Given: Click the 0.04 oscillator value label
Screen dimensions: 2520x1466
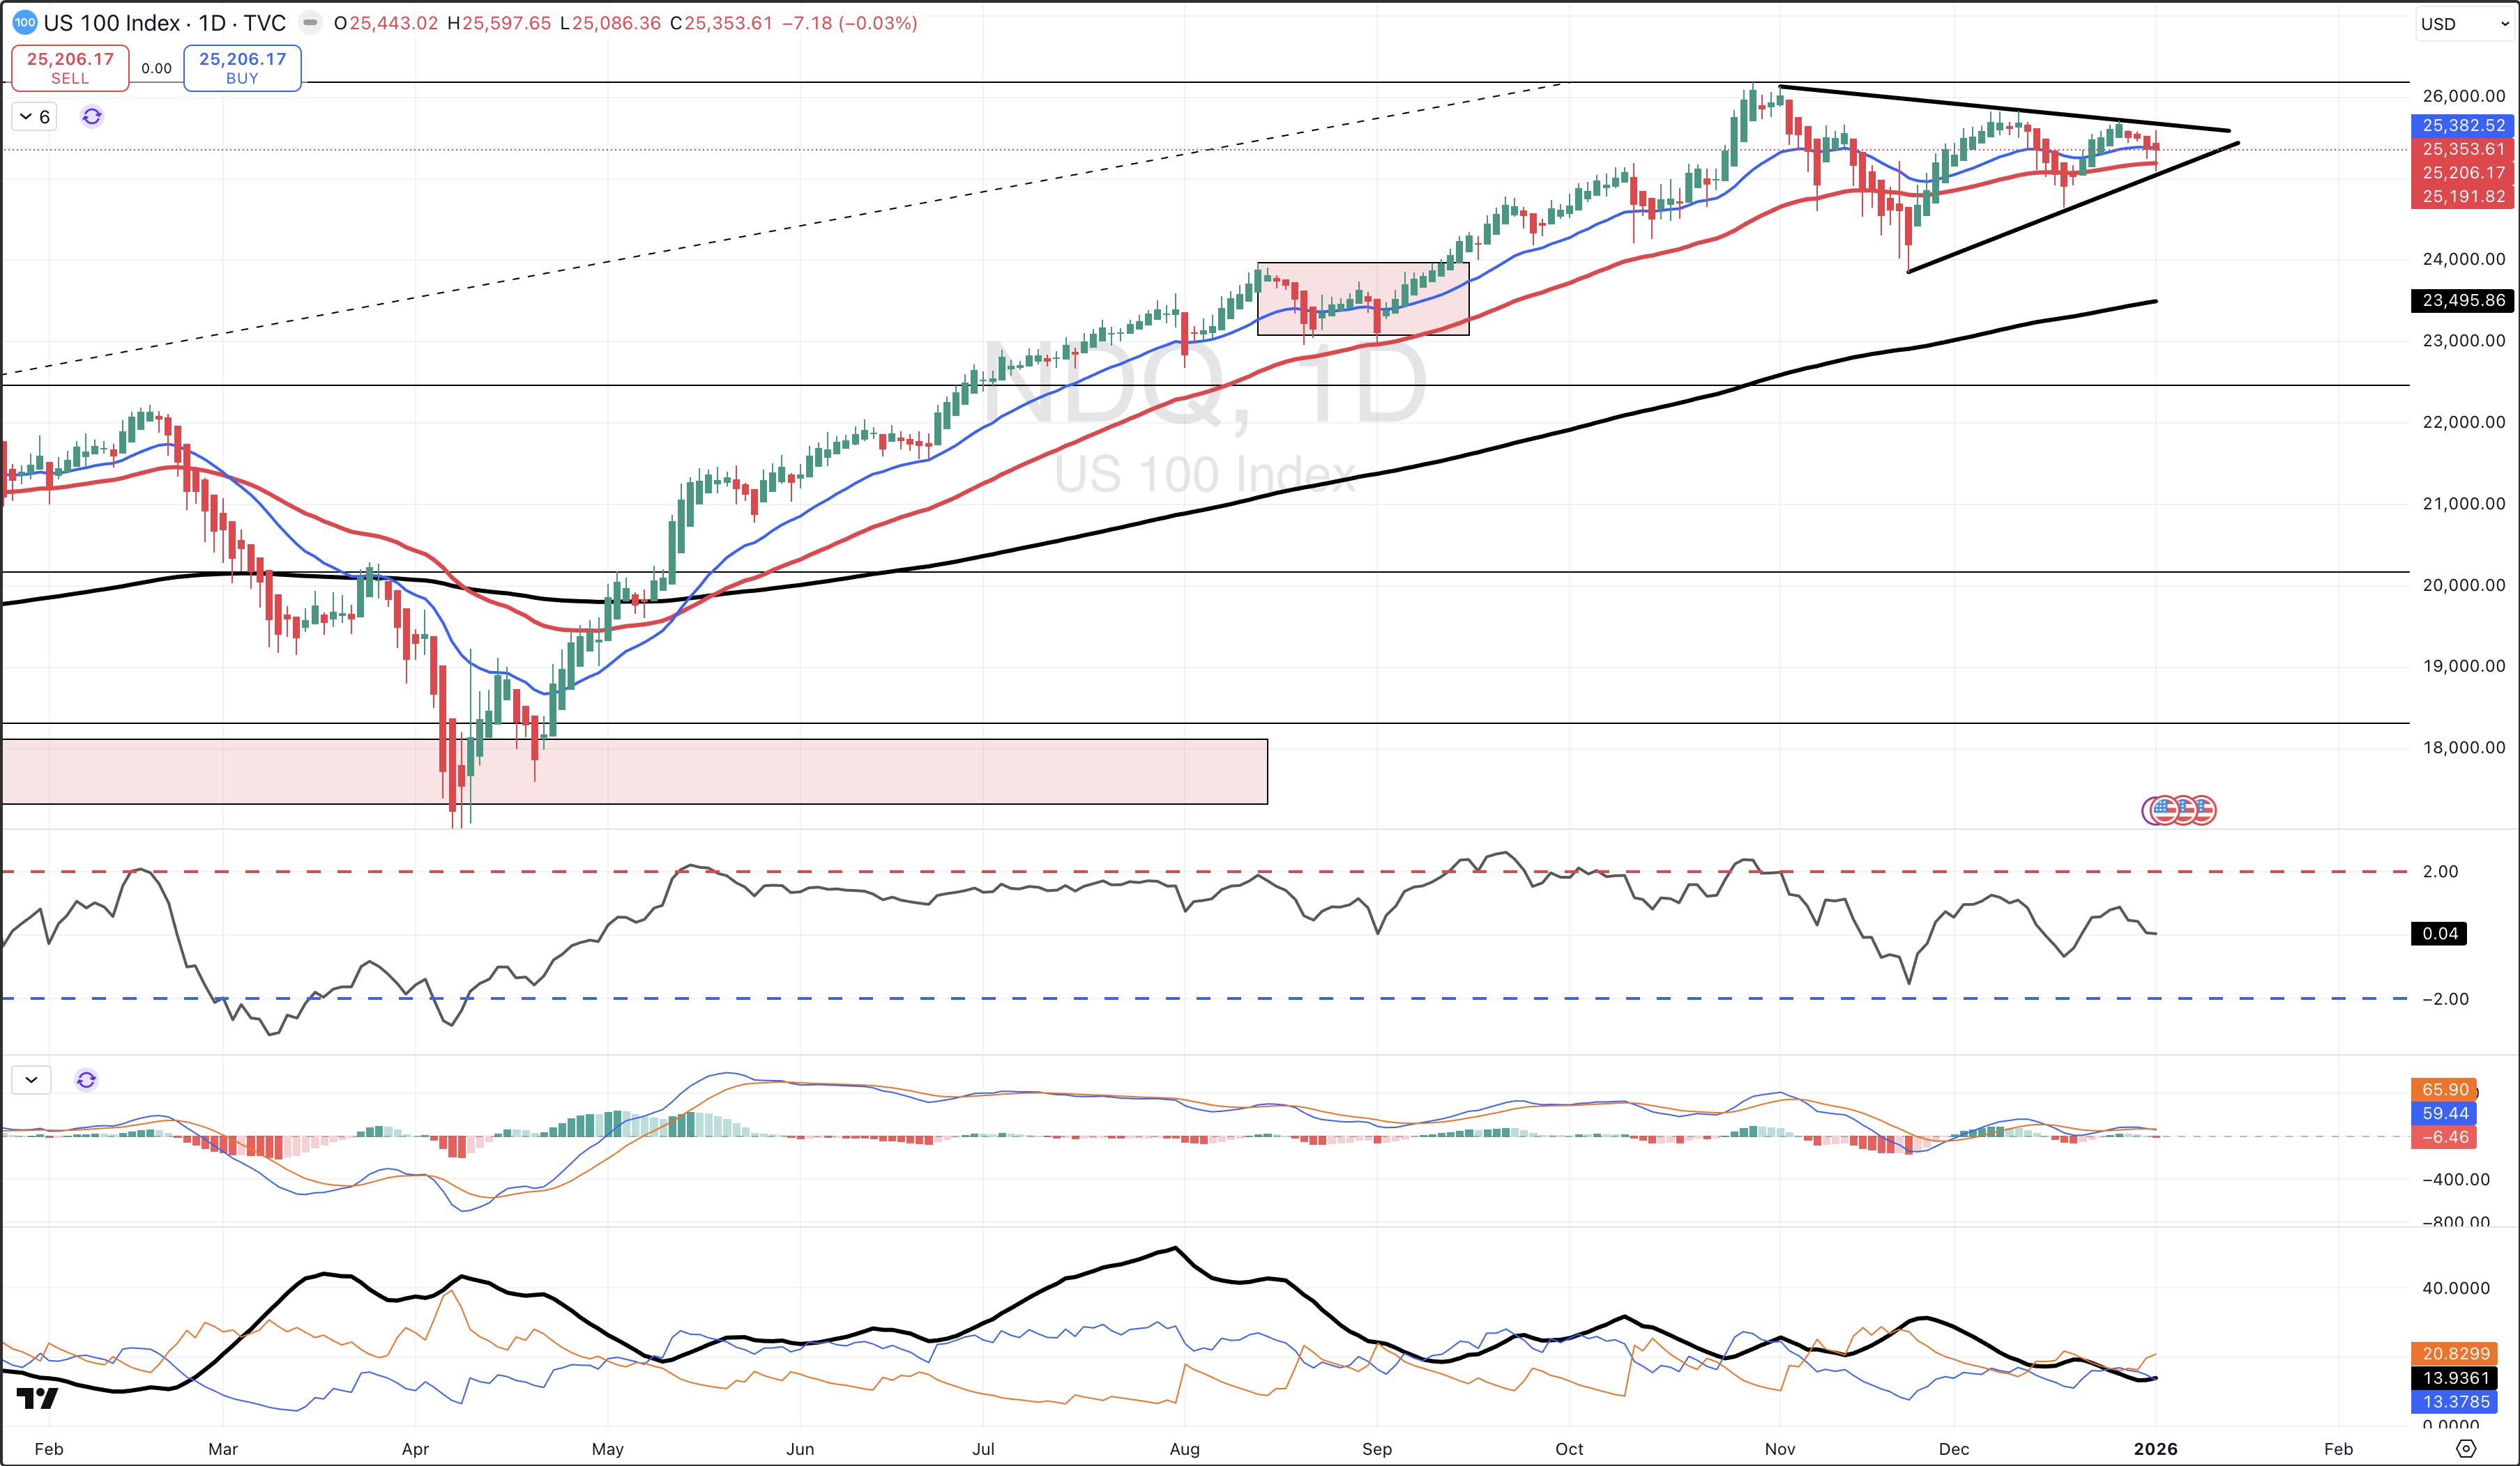Looking at the screenshot, I should click(2439, 934).
